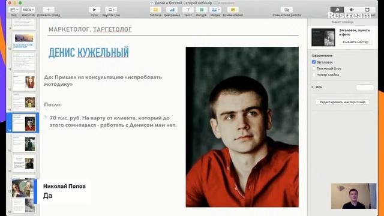Image resolution: width=384 pixels, height=216 pixels.
Task: Add a comment with Комментарий icon
Action: pos(233,10)
